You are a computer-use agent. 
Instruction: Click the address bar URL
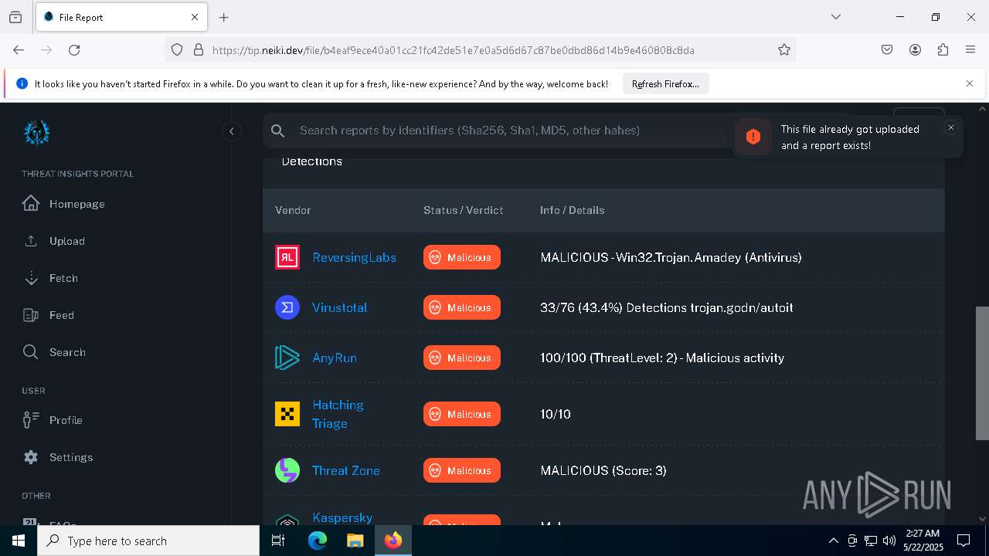tap(453, 50)
